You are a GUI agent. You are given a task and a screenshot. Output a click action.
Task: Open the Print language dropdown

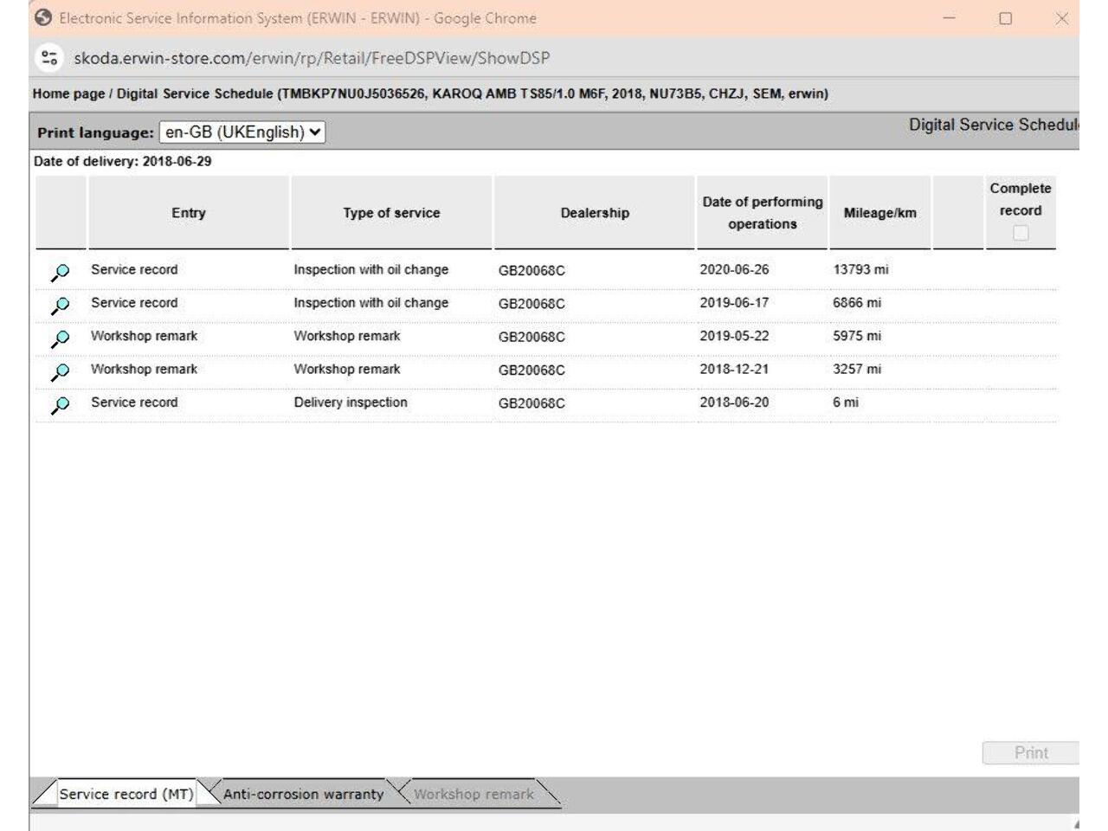[x=242, y=132]
